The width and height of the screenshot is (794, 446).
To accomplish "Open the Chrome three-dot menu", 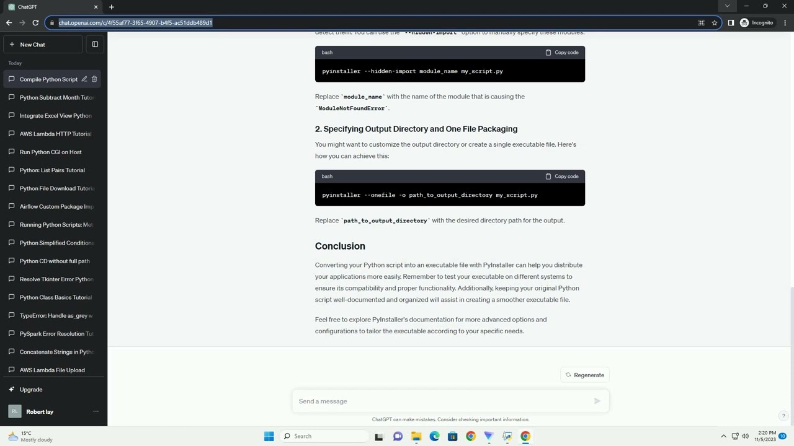I will tap(785, 23).
